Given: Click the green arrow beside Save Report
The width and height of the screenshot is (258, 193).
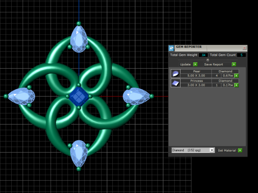Looking at the screenshot, I should [234, 64].
